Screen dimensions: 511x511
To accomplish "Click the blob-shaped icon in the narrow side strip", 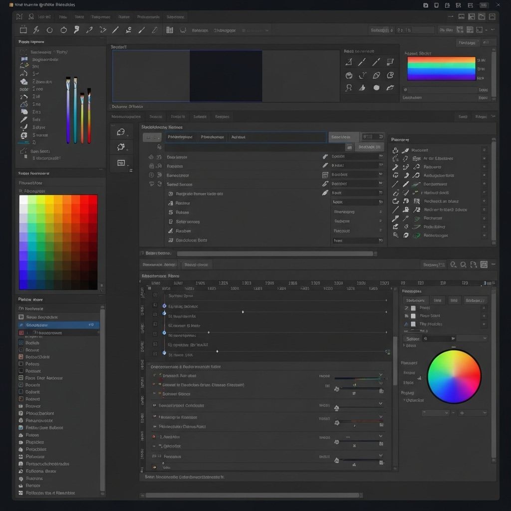I will (x=121, y=132).
